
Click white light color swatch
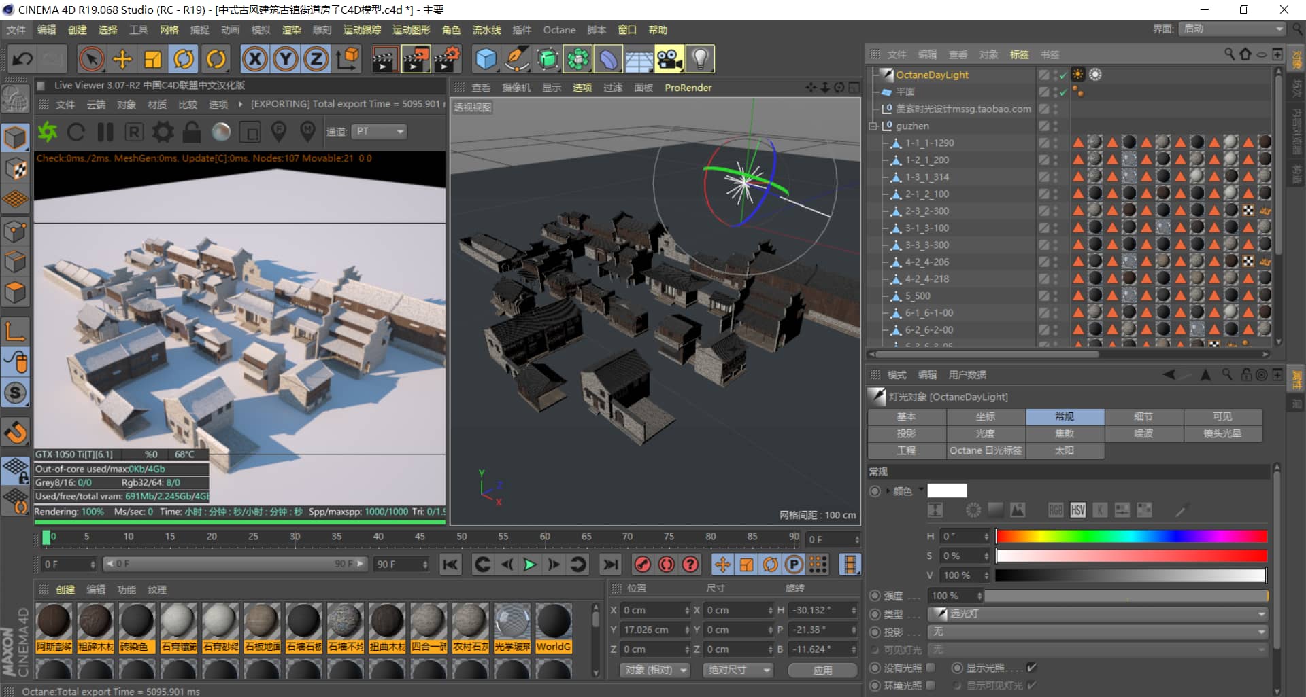click(947, 490)
